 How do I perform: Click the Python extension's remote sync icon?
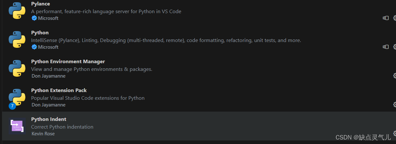385,47
